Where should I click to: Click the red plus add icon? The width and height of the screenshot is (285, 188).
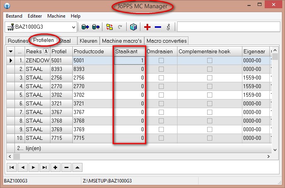147,27
